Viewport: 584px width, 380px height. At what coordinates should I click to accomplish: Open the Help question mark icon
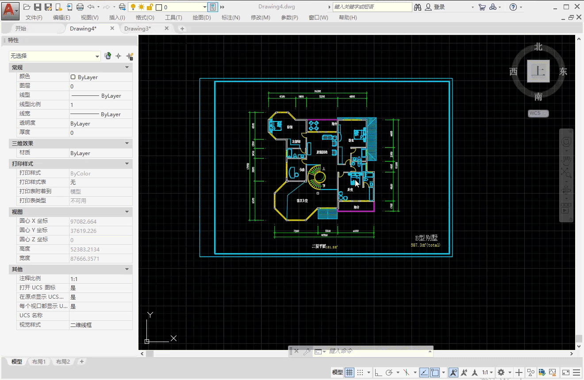click(x=513, y=7)
